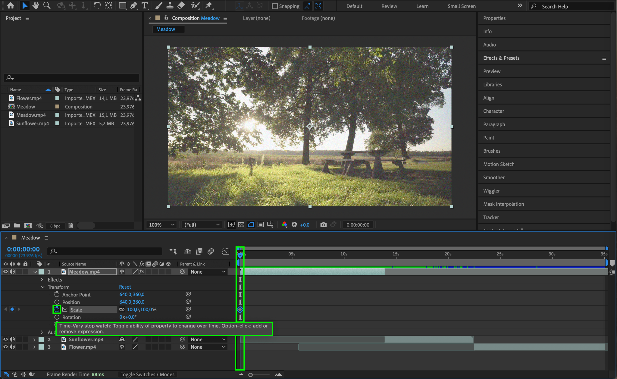Select the Puppet Pin tool
The width and height of the screenshot is (617, 379).
[x=208, y=5]
